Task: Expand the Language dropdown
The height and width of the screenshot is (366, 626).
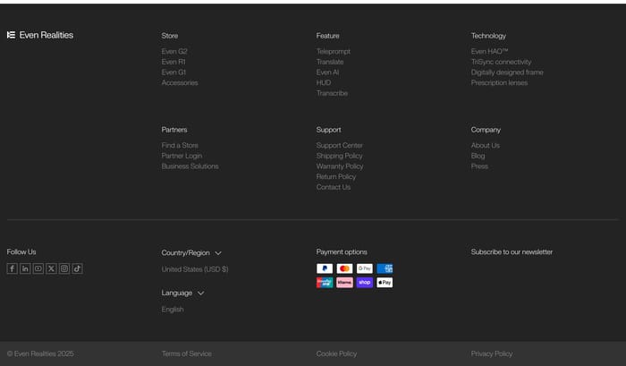Action: coord(182,293)
